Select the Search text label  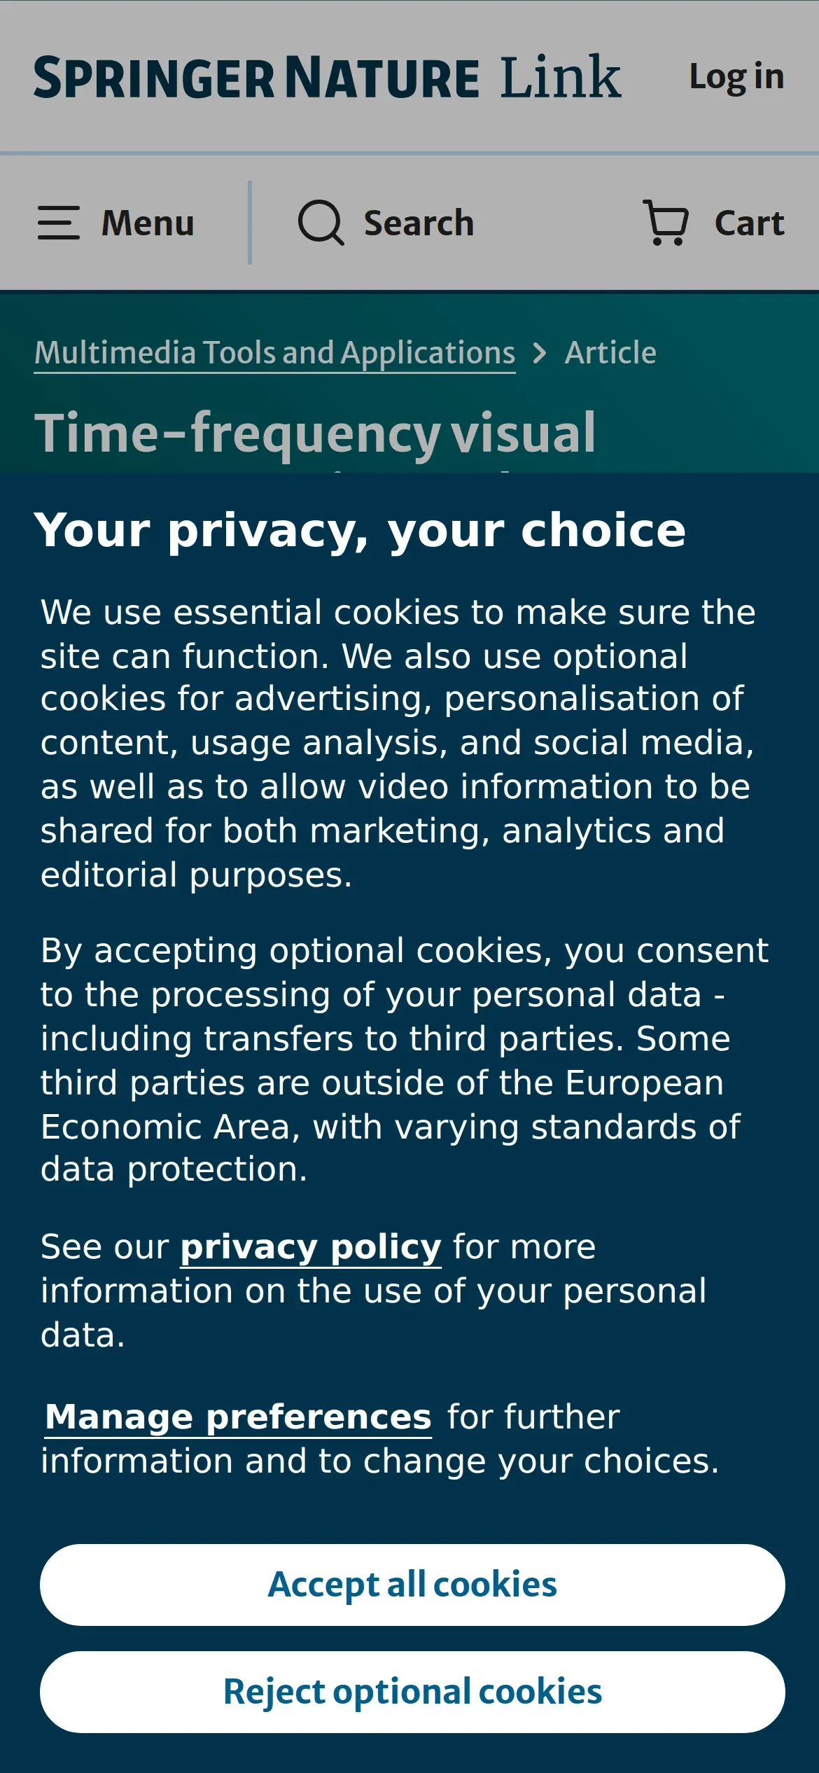(x=419, y=223)
